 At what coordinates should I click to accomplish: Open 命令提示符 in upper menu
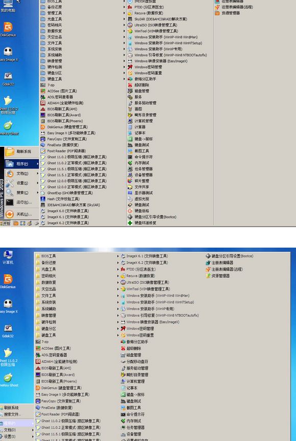coord(140,157)
